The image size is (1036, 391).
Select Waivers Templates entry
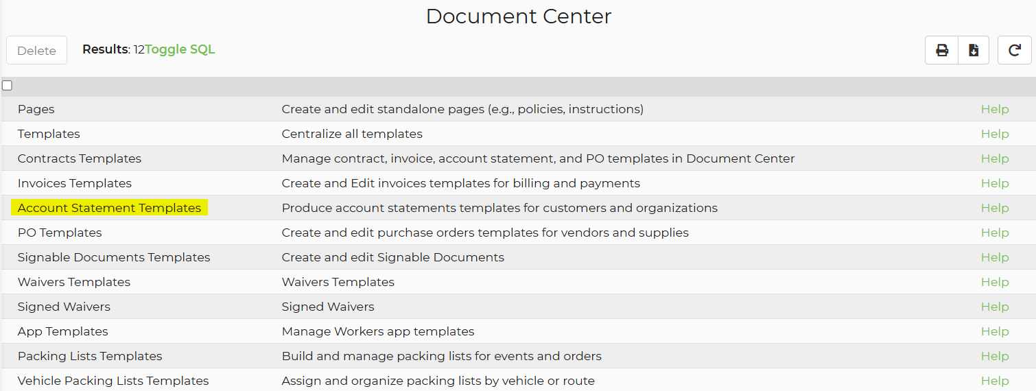point(74,282)
